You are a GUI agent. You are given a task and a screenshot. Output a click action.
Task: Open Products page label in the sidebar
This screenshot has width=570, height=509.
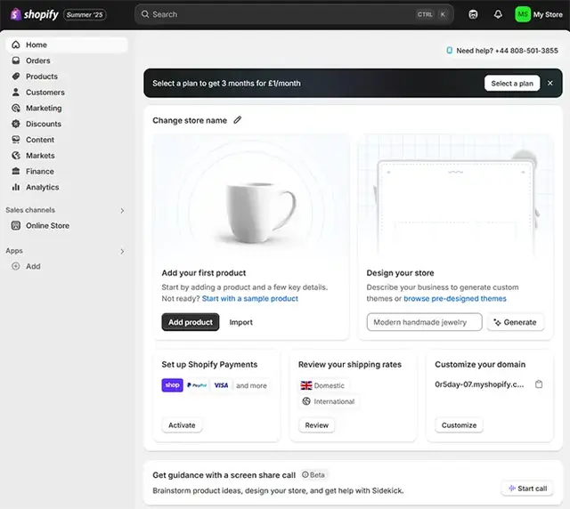point(42,77)
